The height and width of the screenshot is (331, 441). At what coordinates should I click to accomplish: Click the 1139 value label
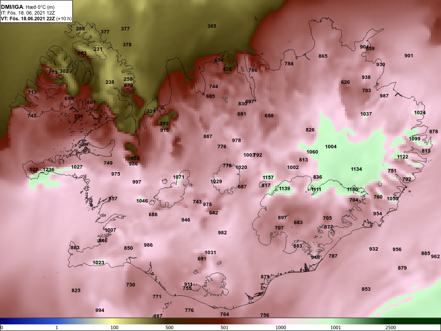tap(284, 188)
